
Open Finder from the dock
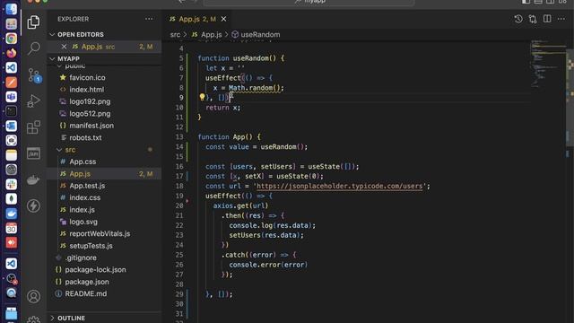[x=11, y=9]
